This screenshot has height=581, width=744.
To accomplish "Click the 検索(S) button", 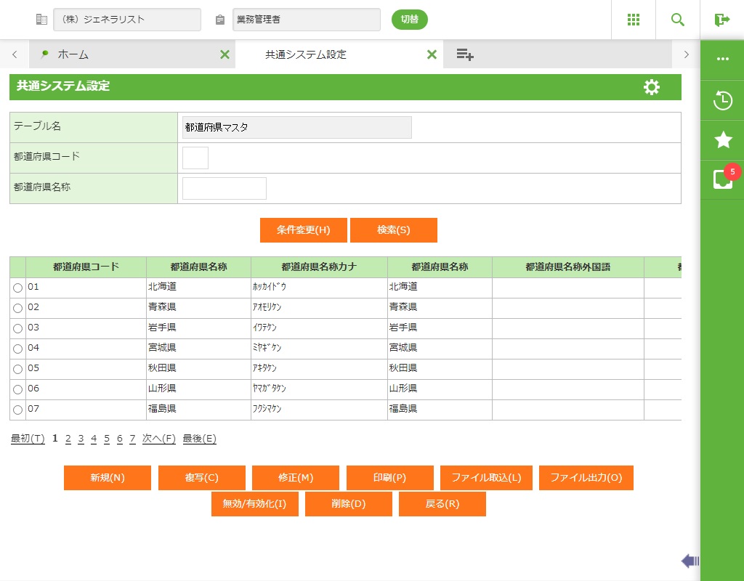I will tap(393, 230).
